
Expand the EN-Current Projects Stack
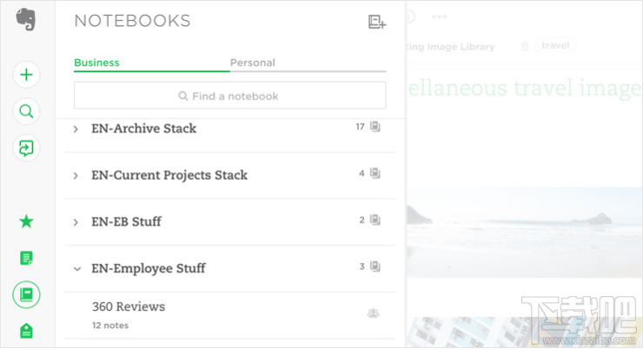click(x=76, y=175)
